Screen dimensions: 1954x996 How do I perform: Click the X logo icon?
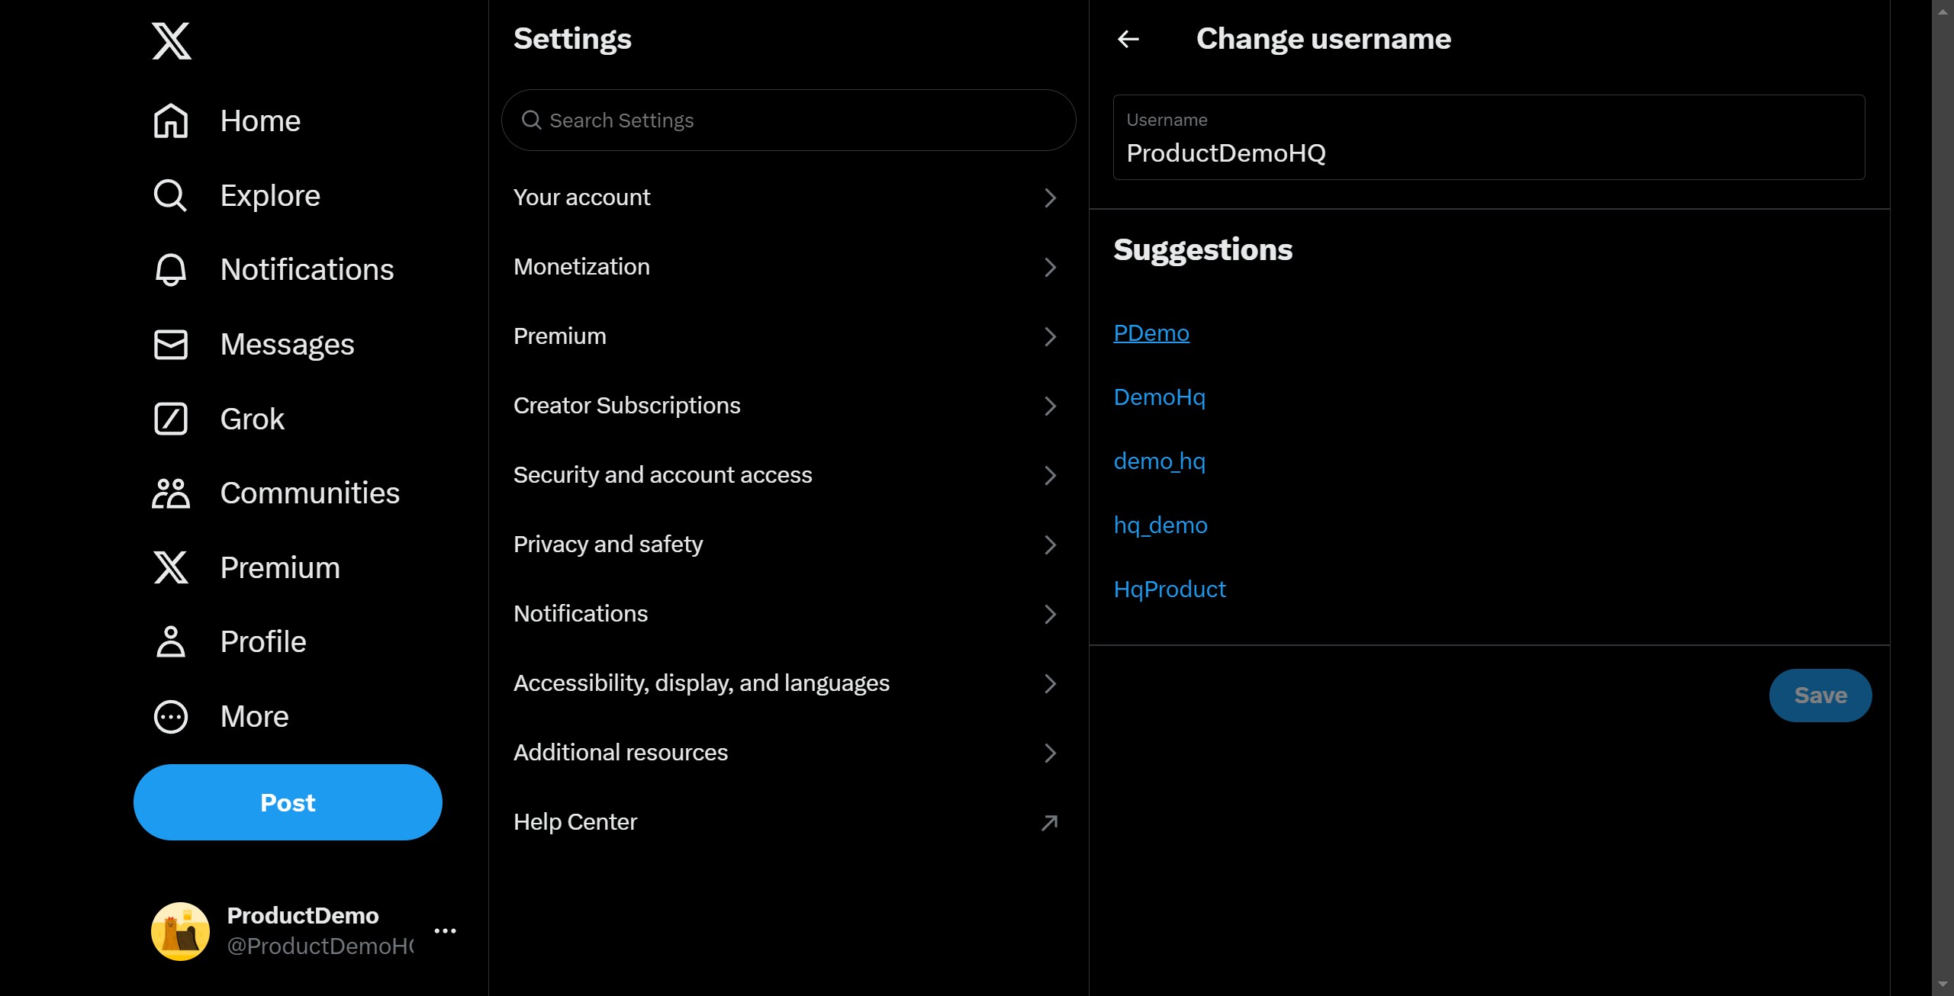(171, 40)
